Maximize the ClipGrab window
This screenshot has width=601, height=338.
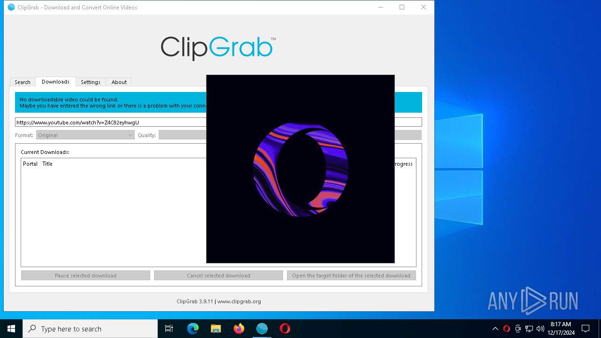click(x=402, y=7)
